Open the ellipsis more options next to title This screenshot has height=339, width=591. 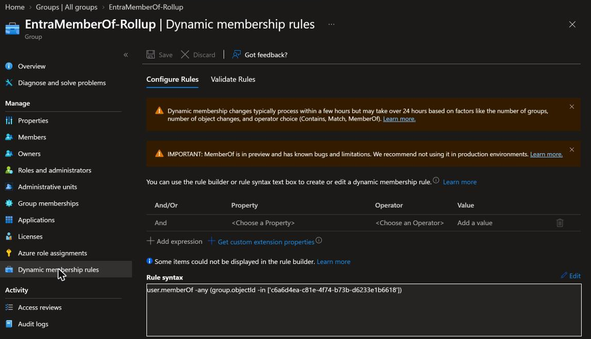[331, 24]
